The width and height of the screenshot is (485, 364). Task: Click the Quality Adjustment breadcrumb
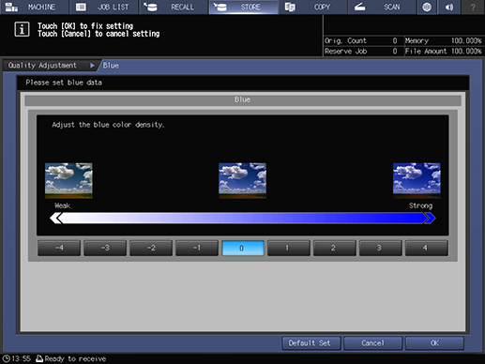(42, 66)
